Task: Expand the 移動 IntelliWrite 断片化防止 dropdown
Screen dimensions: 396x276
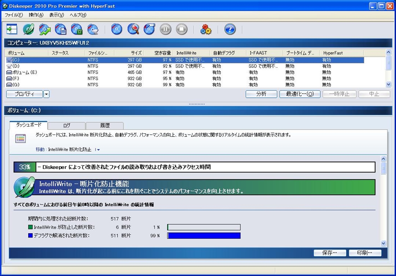Action: 97,150
